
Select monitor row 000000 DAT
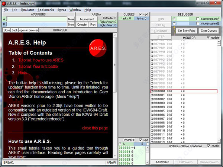pyautogui.click(x=184, y=91)
